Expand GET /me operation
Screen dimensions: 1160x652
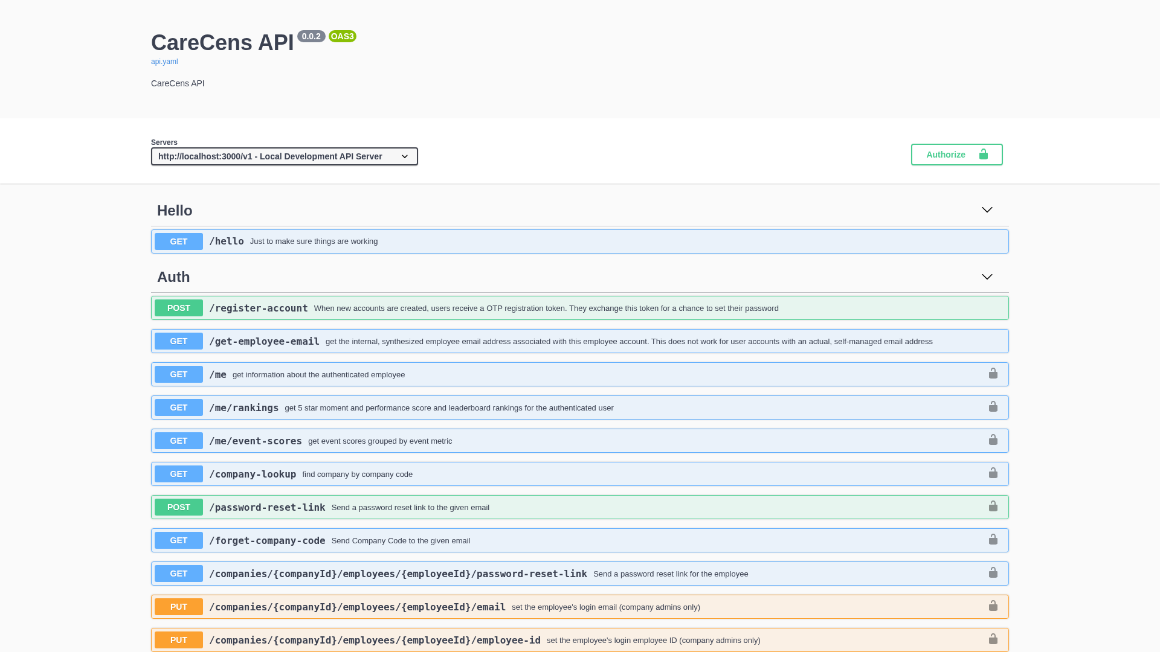pos(580,374)
